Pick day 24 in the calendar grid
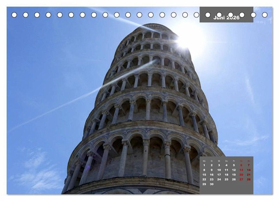Image resolution: width=279 pixels, height=201 pixels. click(219, 179)
